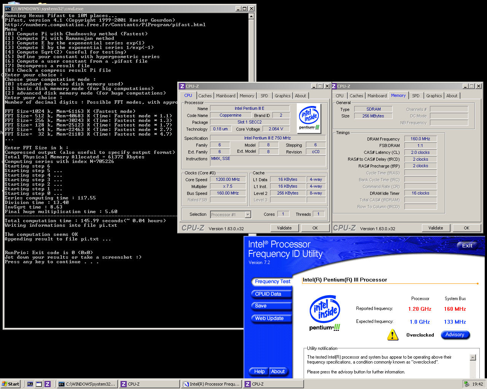The width and height of the screenshot is (487, 389).
Task: Launch CPU-Z from the quick launch Z icon
Action: coord(48,384)
